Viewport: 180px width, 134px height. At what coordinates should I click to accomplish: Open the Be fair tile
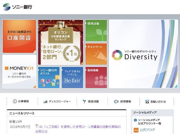[72, 77]
